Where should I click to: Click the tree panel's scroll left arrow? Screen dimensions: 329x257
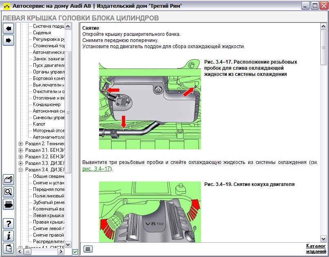pos(20,251)
